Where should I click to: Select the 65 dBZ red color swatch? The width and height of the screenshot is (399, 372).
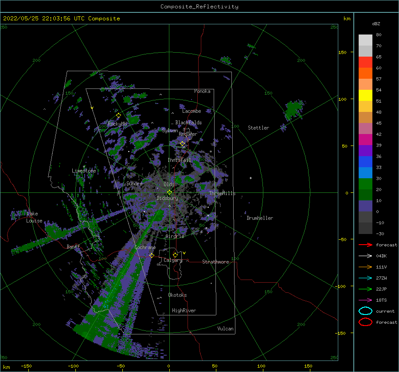click(x=365, y=62)
